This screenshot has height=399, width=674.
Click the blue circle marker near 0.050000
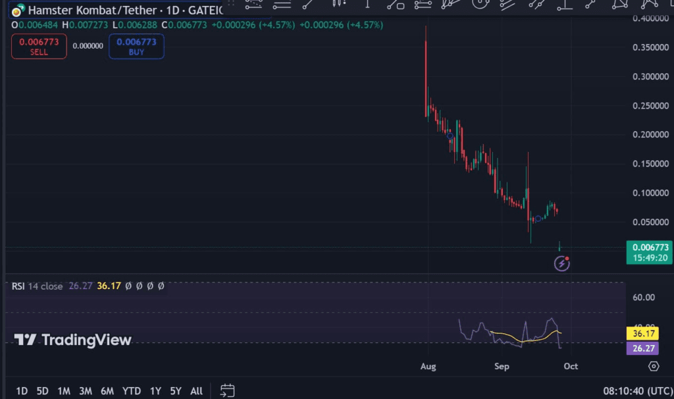point(538,219)
